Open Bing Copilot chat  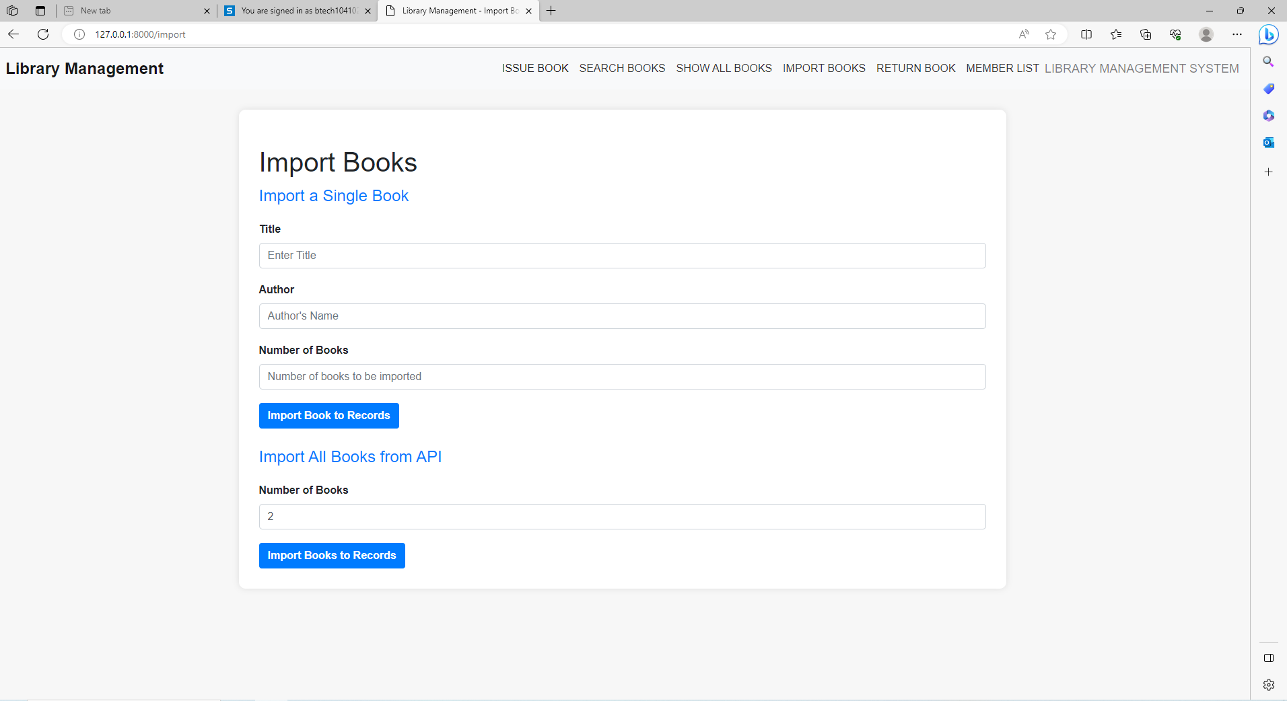1268,34
